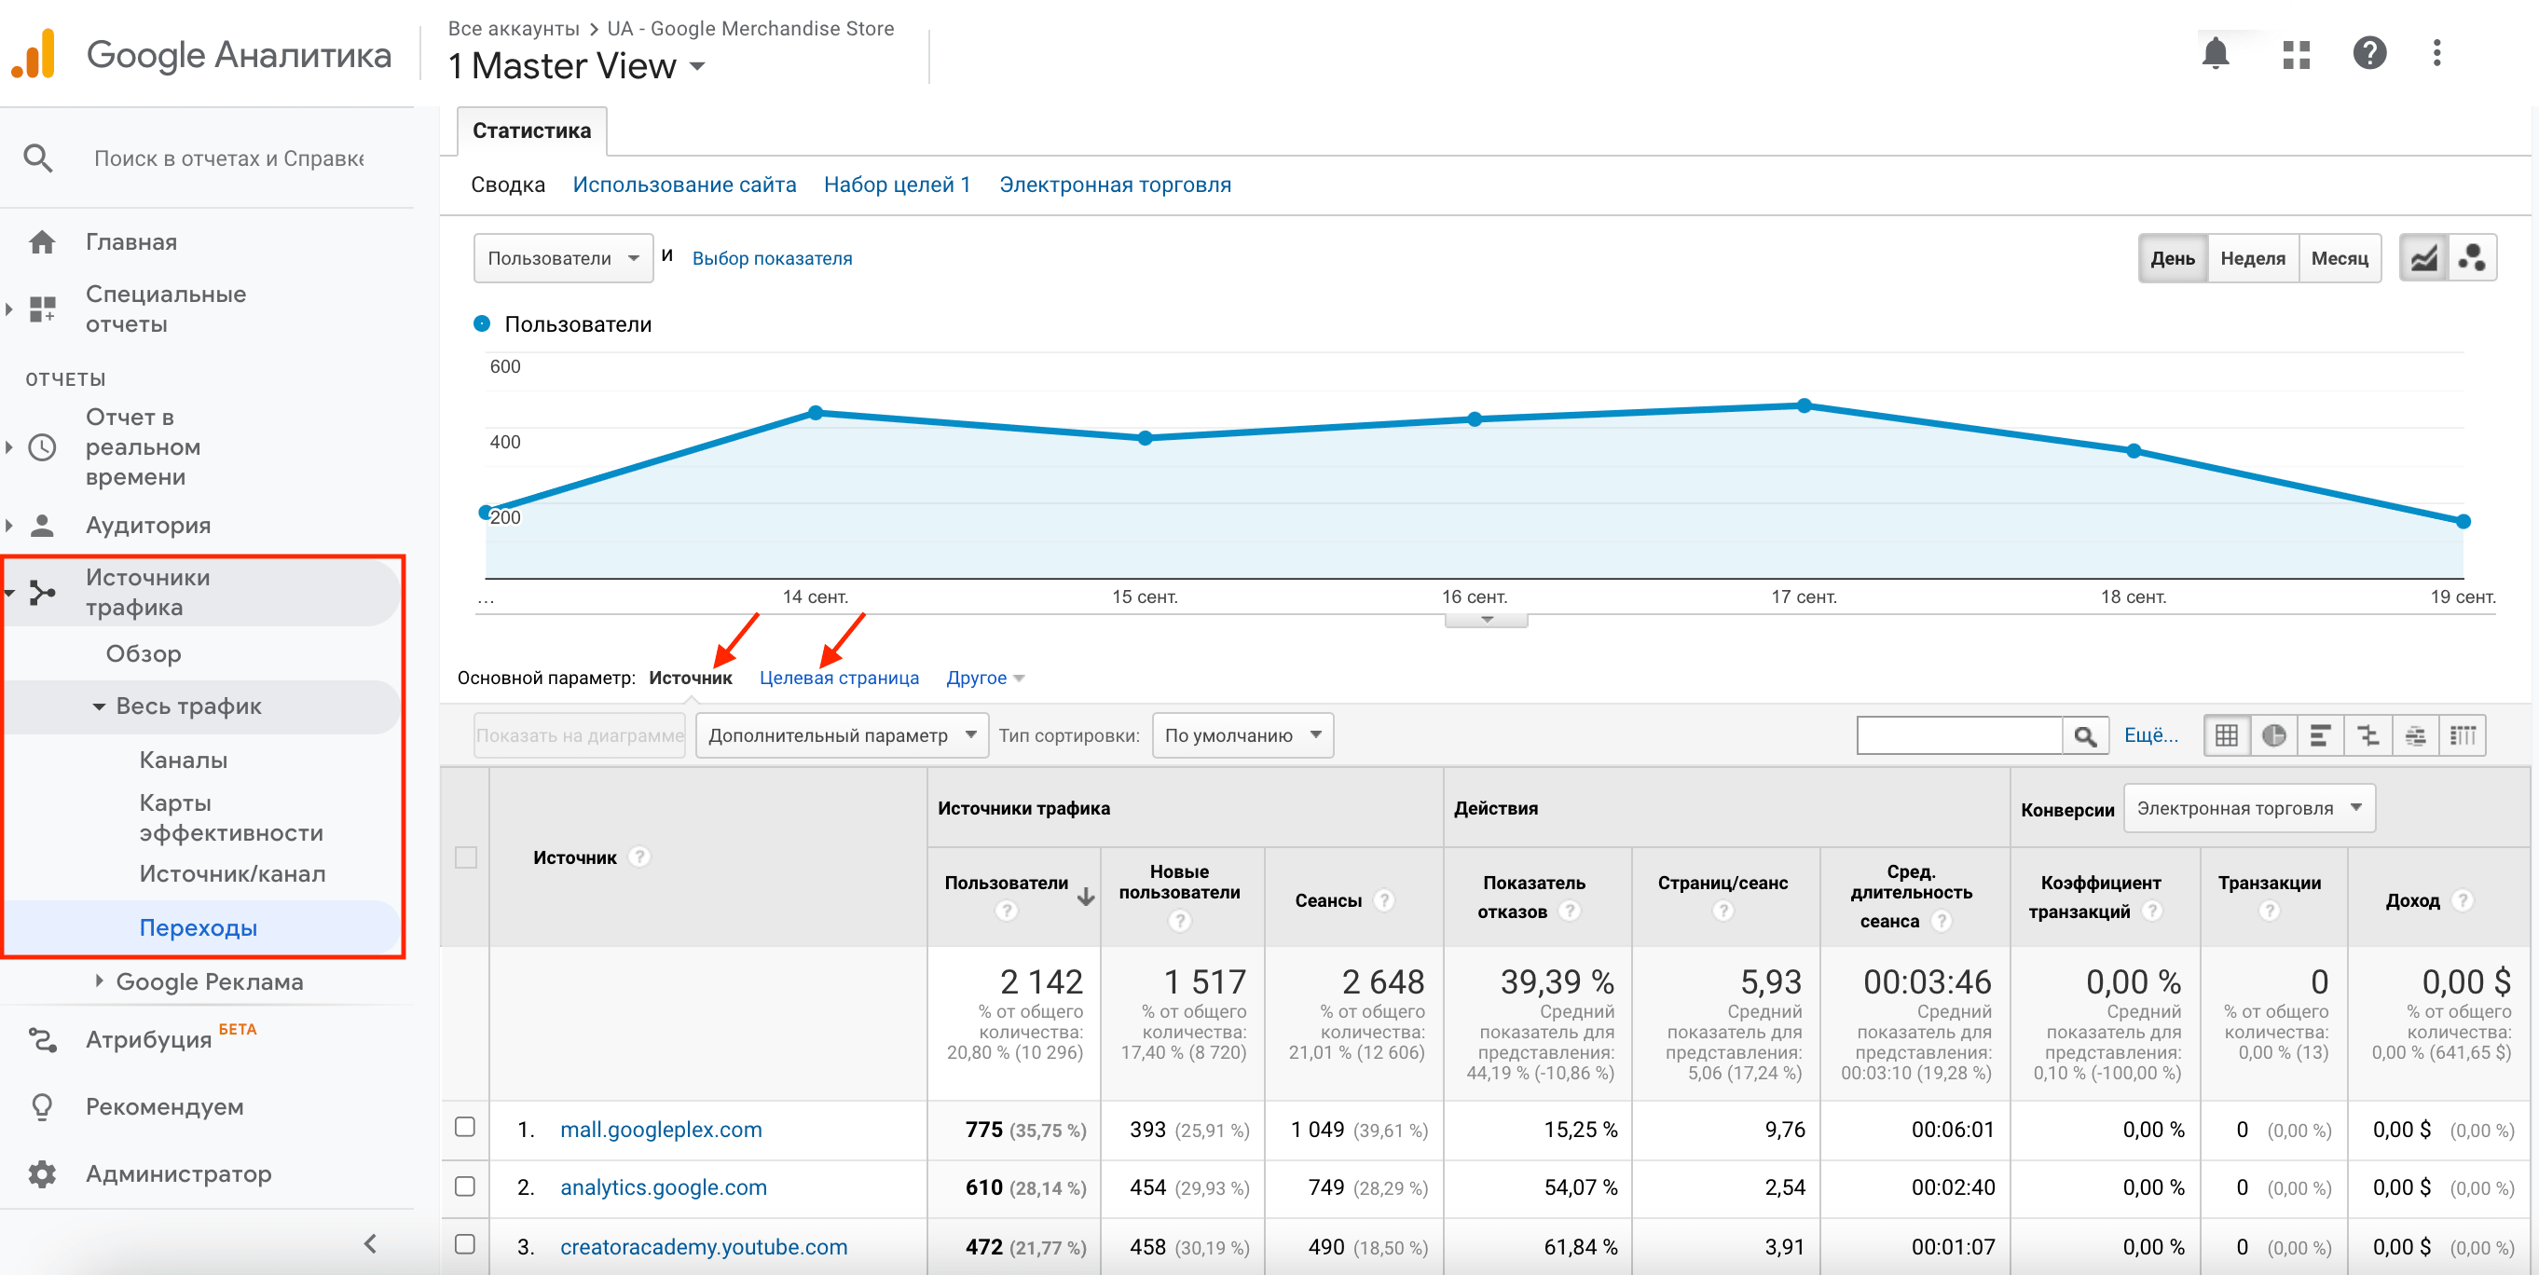Click the Ещё… advanced filter link

coord(2150,735)
